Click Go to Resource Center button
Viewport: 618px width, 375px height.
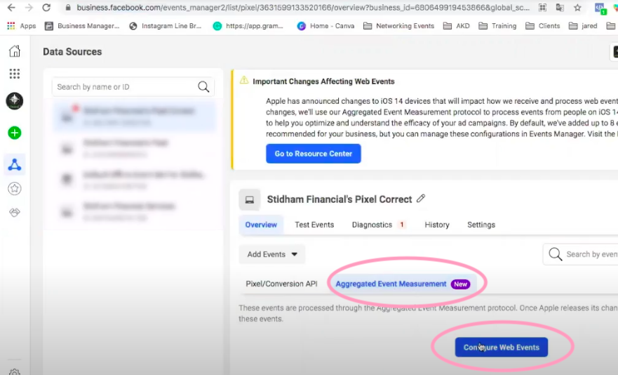coord(314,154)
